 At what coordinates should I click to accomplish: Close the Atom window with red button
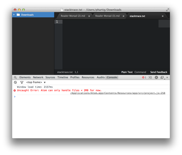(x=15, y=10)
